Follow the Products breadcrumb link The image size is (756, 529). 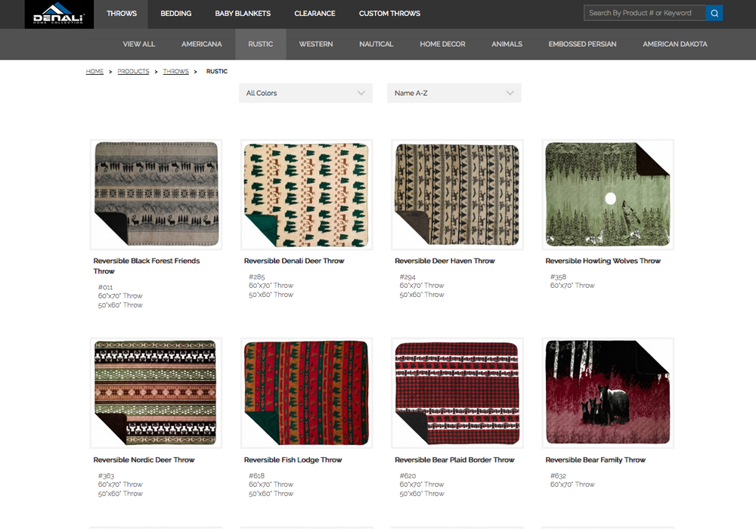point(133,71)
